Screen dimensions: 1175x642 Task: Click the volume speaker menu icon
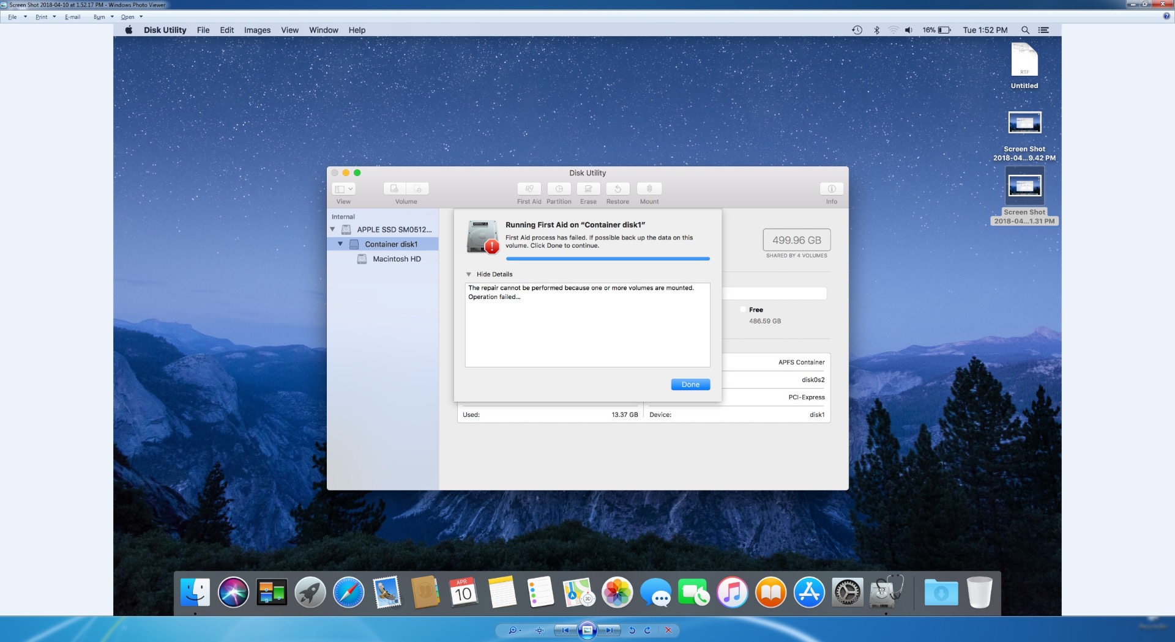[x=909, y=30]
